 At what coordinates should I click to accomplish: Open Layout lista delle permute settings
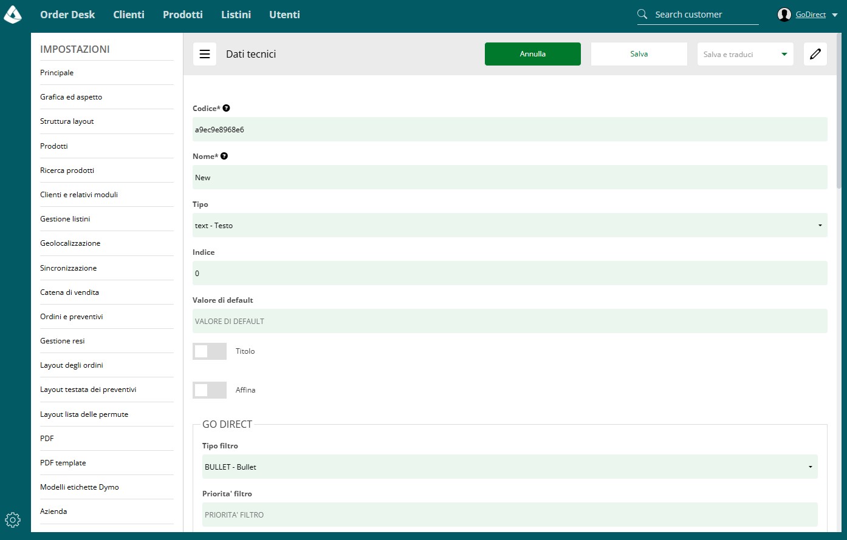click(107, 414)
